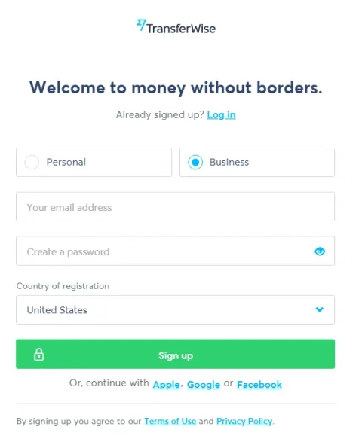Open the United States country selector
This screenshot has height=445, width=362.
point(175,310)
